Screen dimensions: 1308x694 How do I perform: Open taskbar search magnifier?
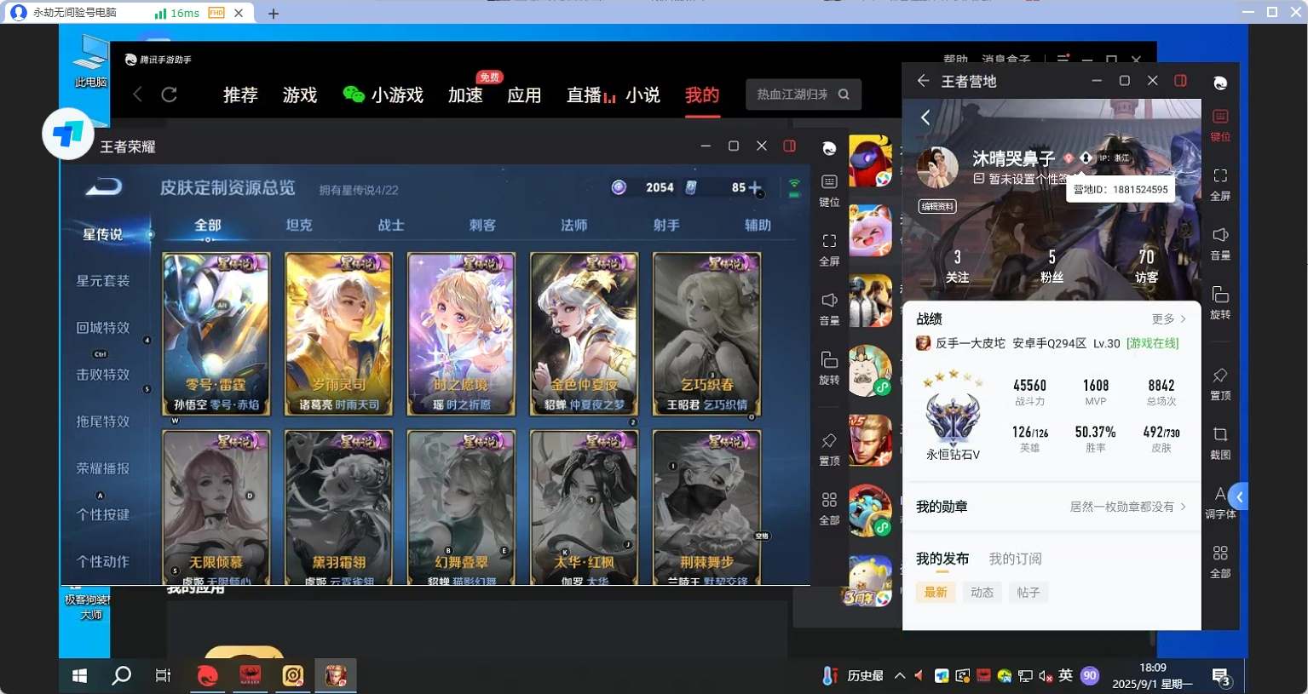coord(122,676)
